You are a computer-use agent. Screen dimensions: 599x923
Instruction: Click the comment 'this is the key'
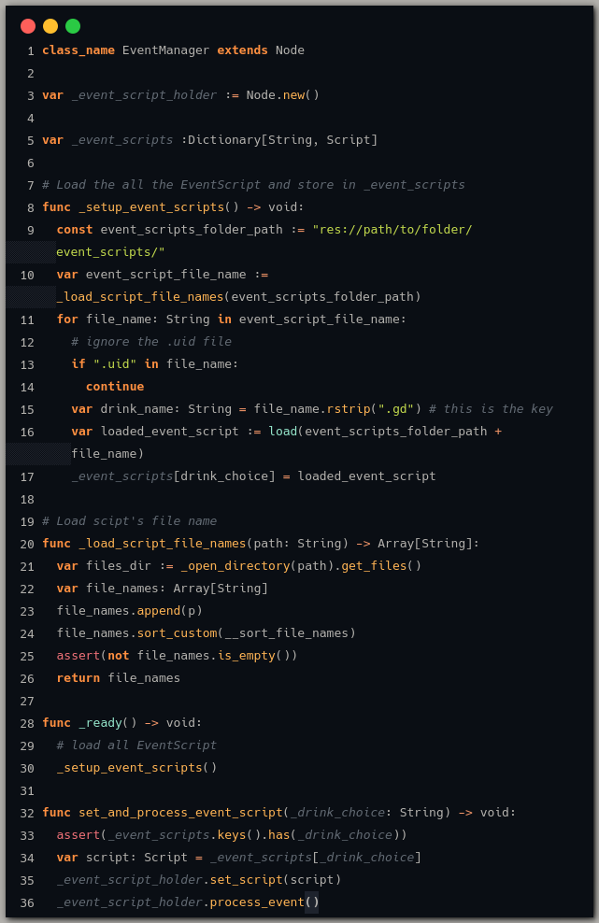pos(491,409)
